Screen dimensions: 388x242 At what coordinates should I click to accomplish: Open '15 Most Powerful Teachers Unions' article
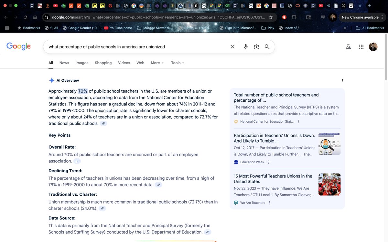point(273,179)
